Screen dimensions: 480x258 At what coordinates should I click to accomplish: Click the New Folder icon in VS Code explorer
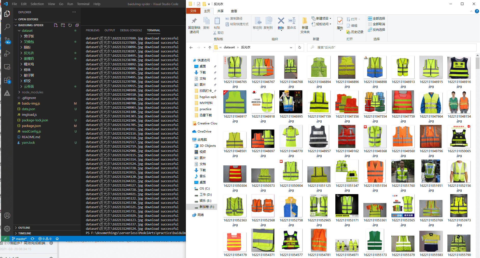(63, 25)
